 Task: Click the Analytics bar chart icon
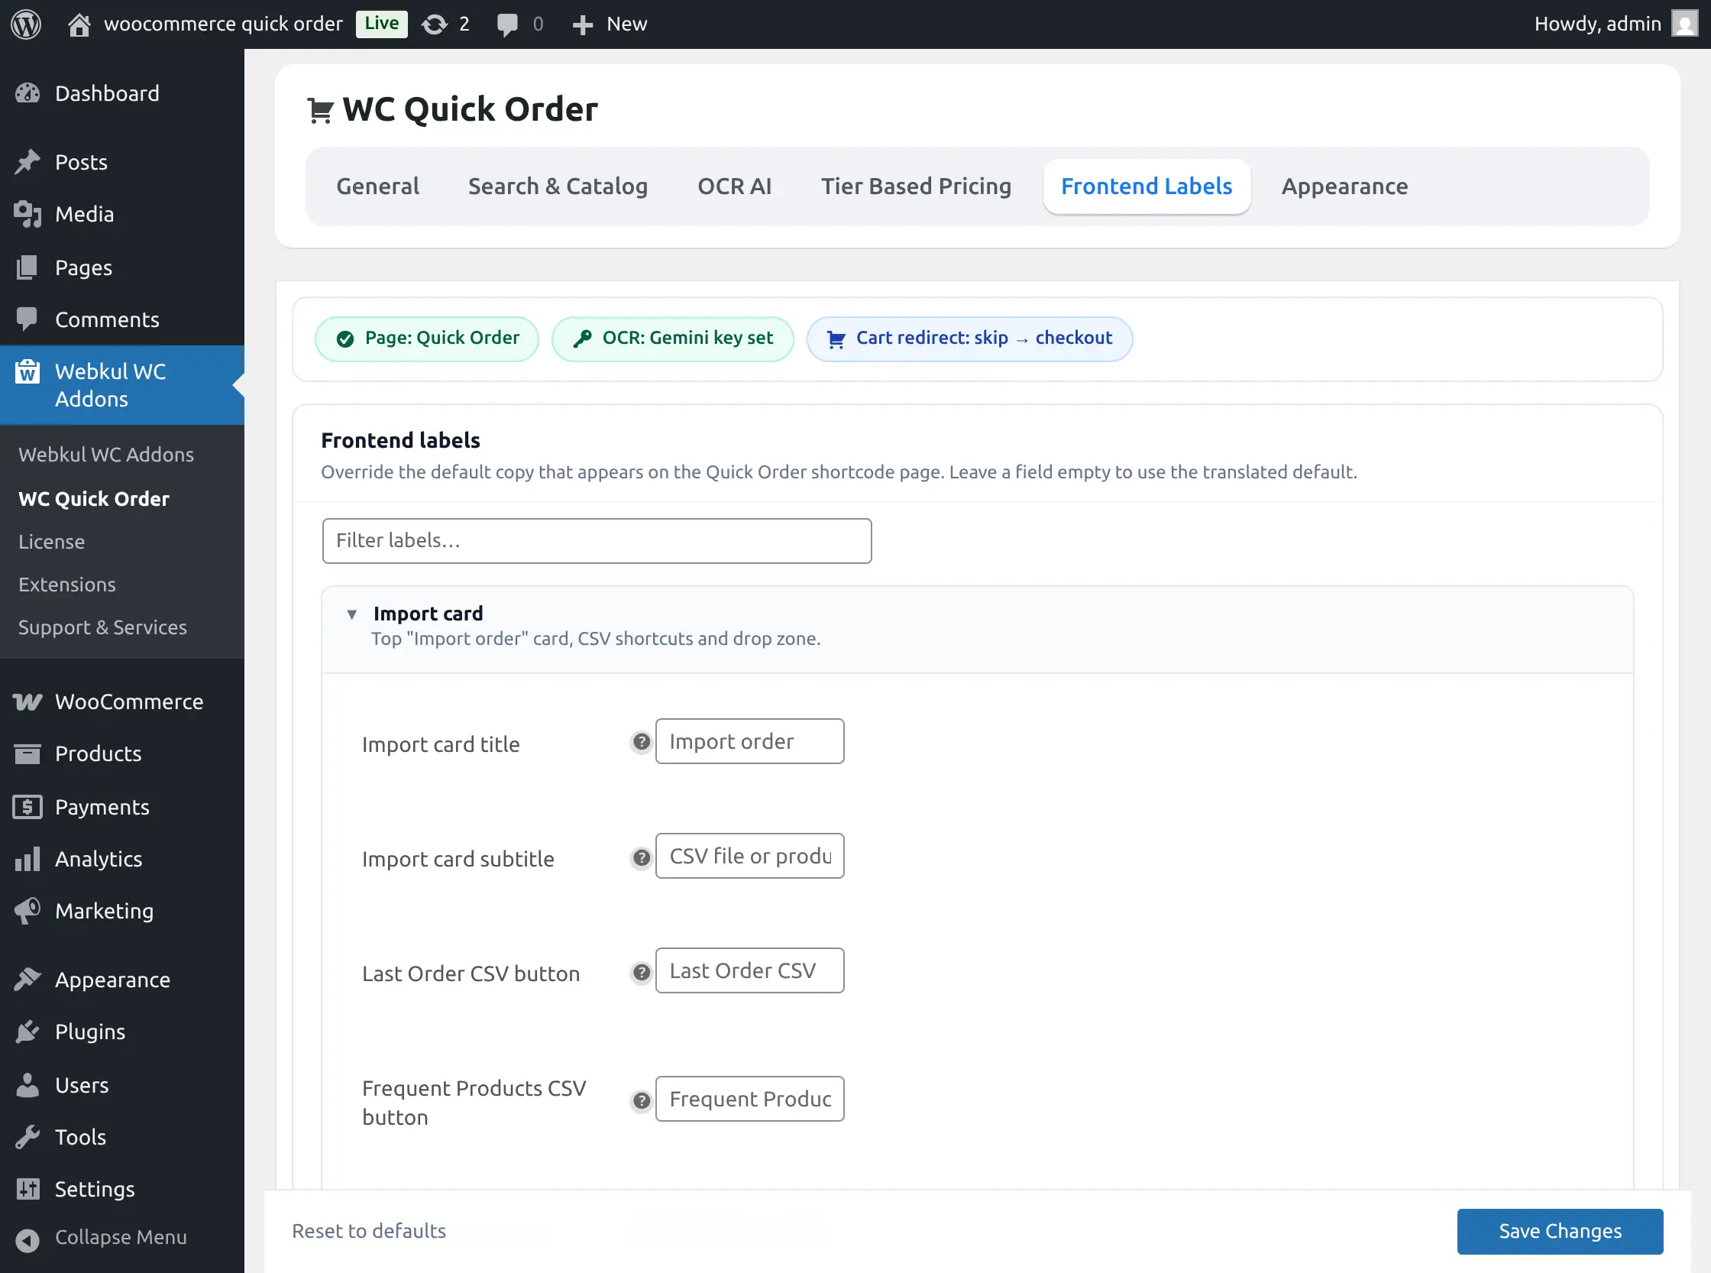(x=27, y=858)
